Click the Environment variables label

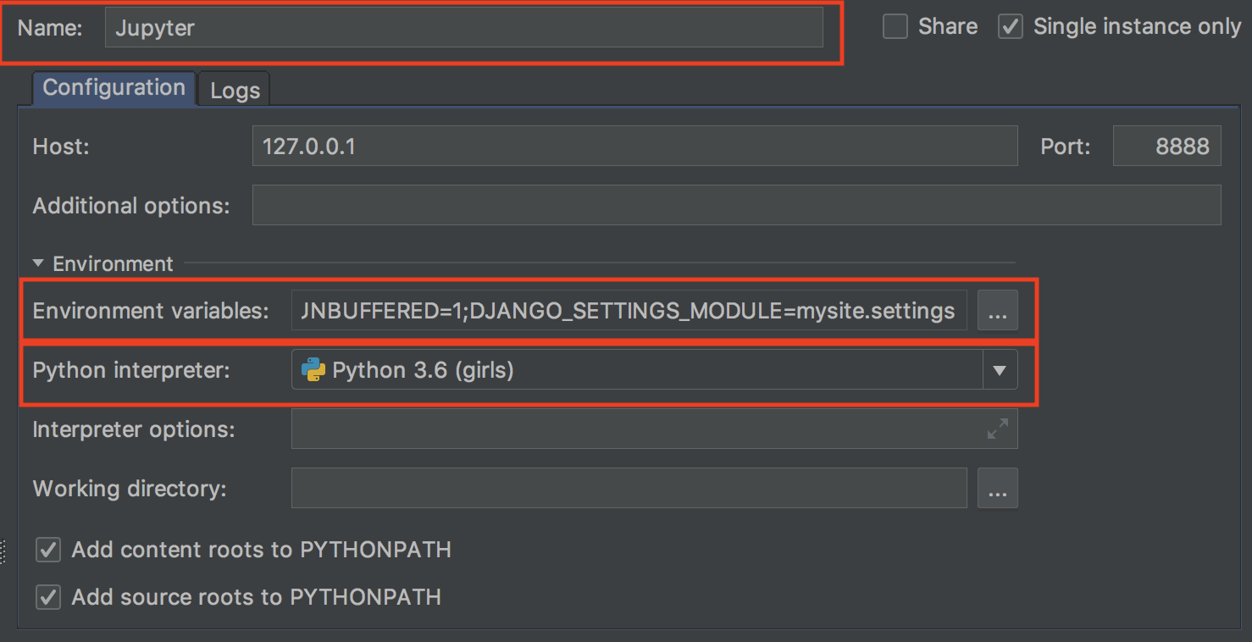[151, 311]
